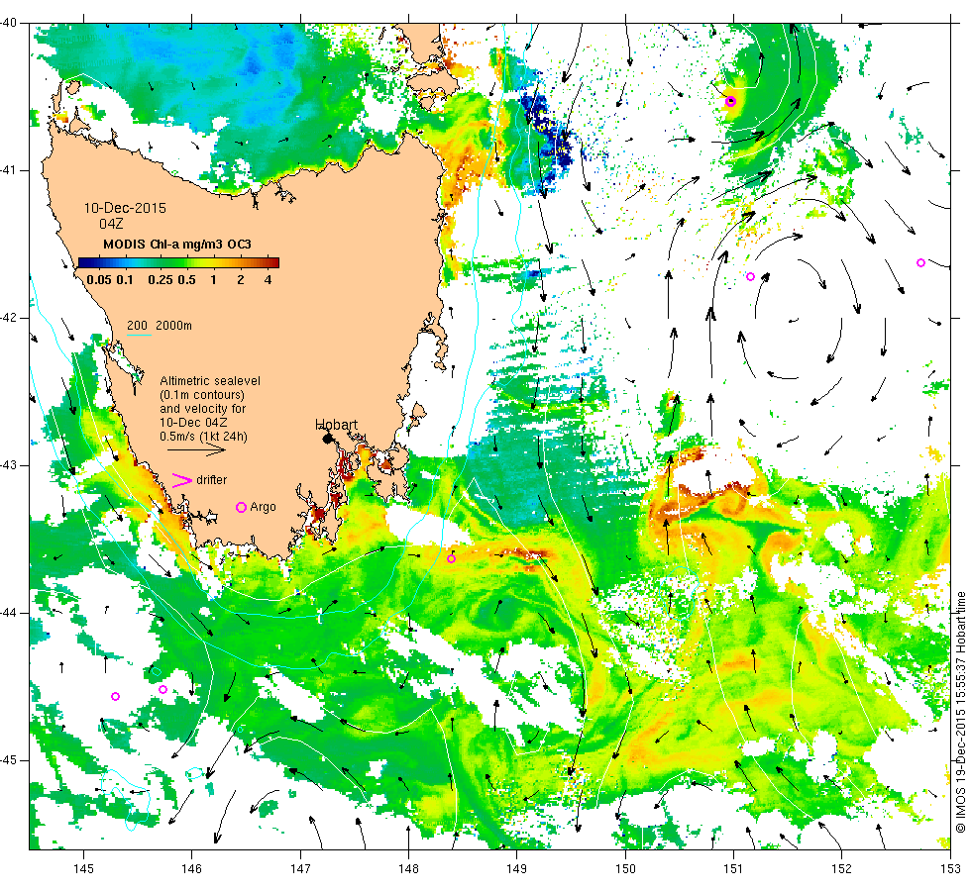Click the 'Altimetric sealevel' description text
The height and width of the screenshot is (891, 971).
click(210, 380)
